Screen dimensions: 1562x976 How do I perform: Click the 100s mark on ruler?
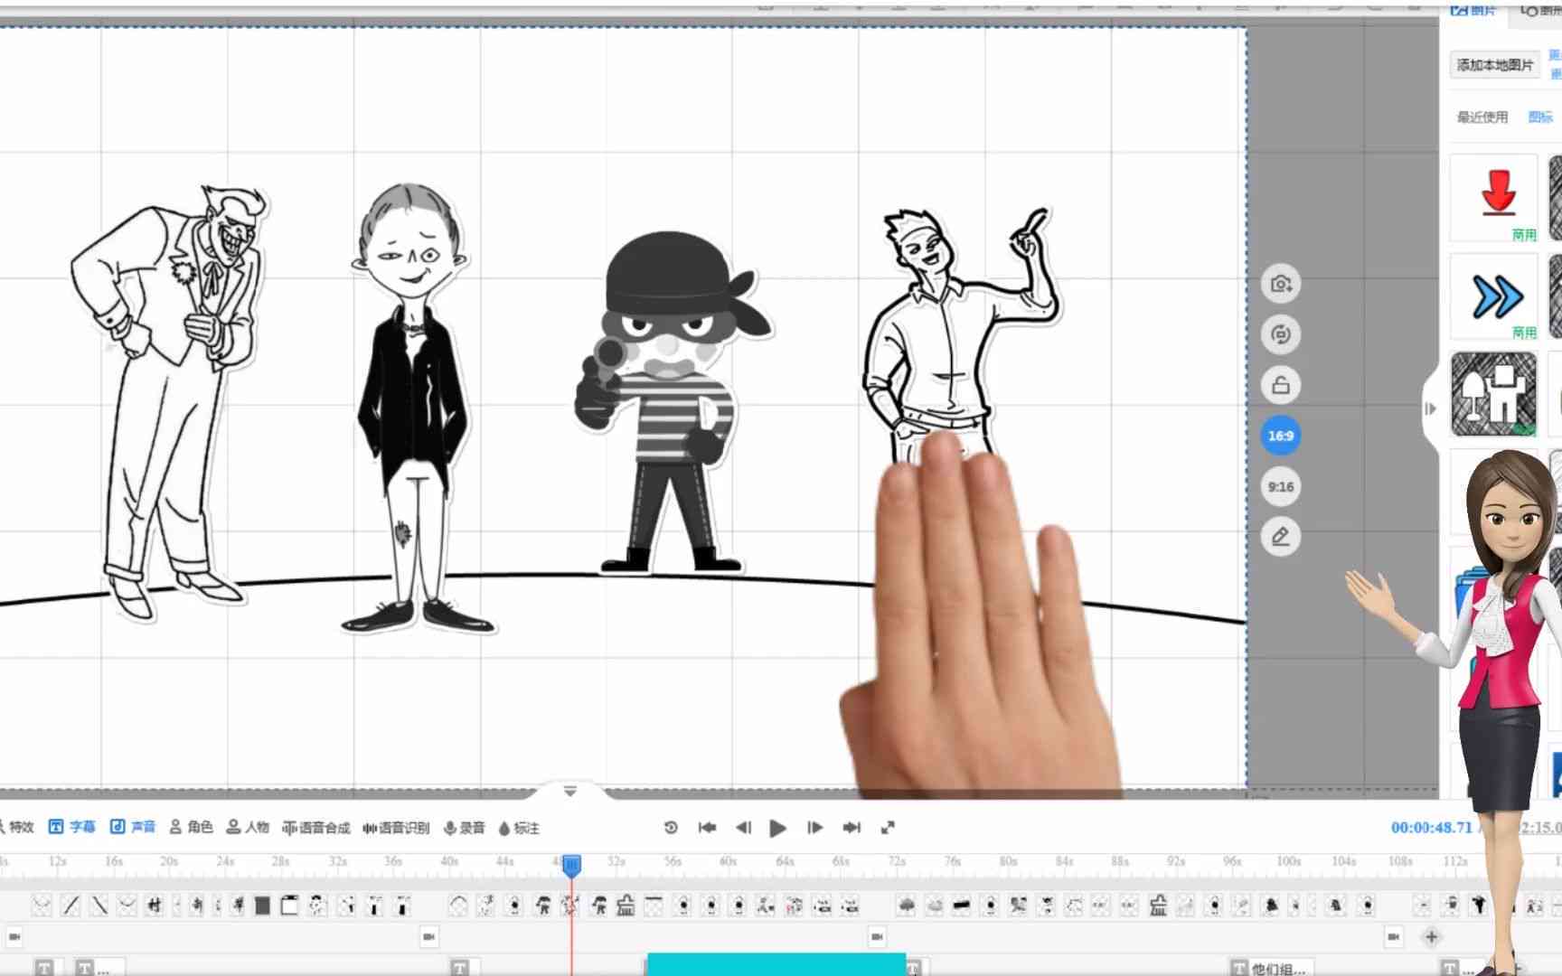pyautogui.click(x=1288, y=861)
